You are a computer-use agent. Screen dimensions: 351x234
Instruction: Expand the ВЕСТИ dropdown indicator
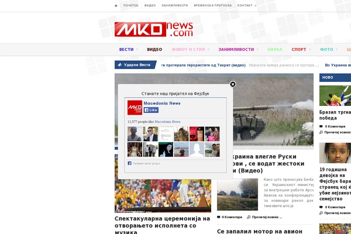click(137, 50)
